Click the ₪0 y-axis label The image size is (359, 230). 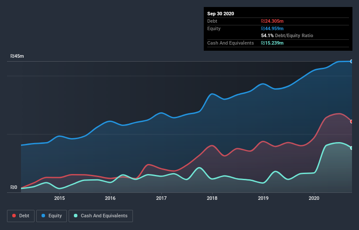(x=14, y=187)
